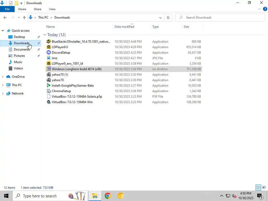The width and height of the screenshot is (268, 201).
Task: Select Documents in Quick access
Action: [22, 49]
